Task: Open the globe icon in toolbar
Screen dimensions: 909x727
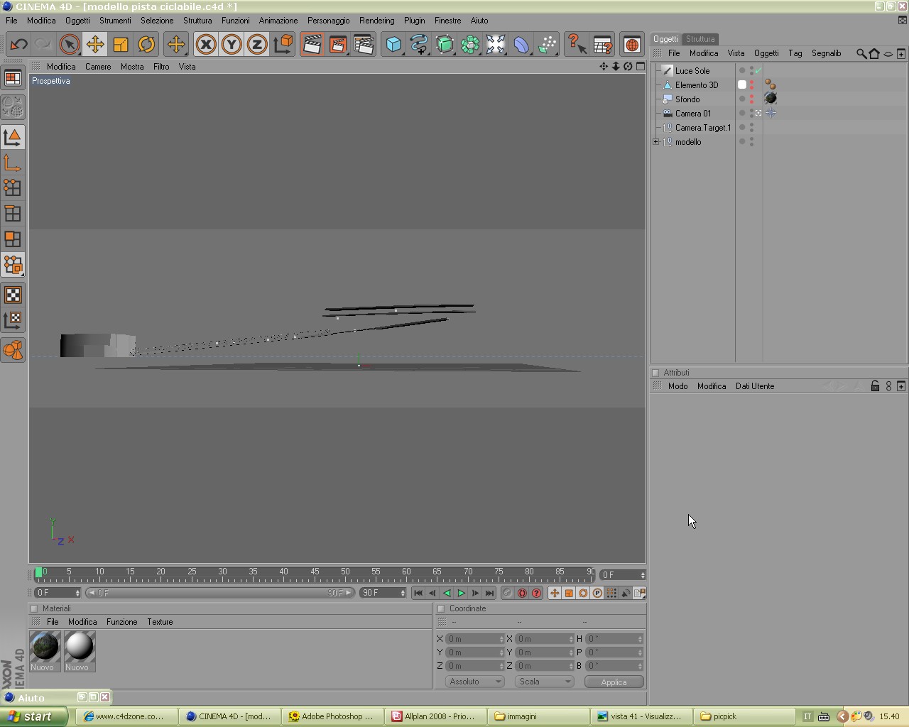Action: point(631,45)
